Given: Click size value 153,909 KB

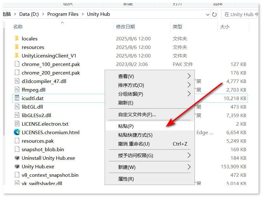Looking at the screenshot, I should [x=233, y=167].
